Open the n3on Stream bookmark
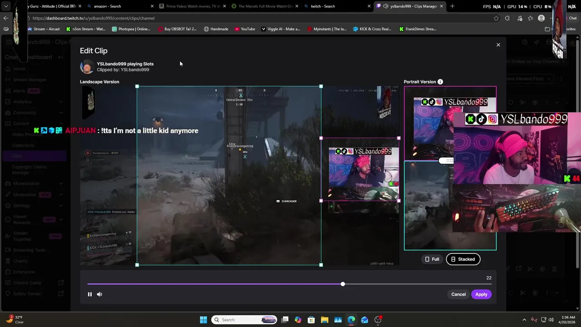 click(86, 29)
